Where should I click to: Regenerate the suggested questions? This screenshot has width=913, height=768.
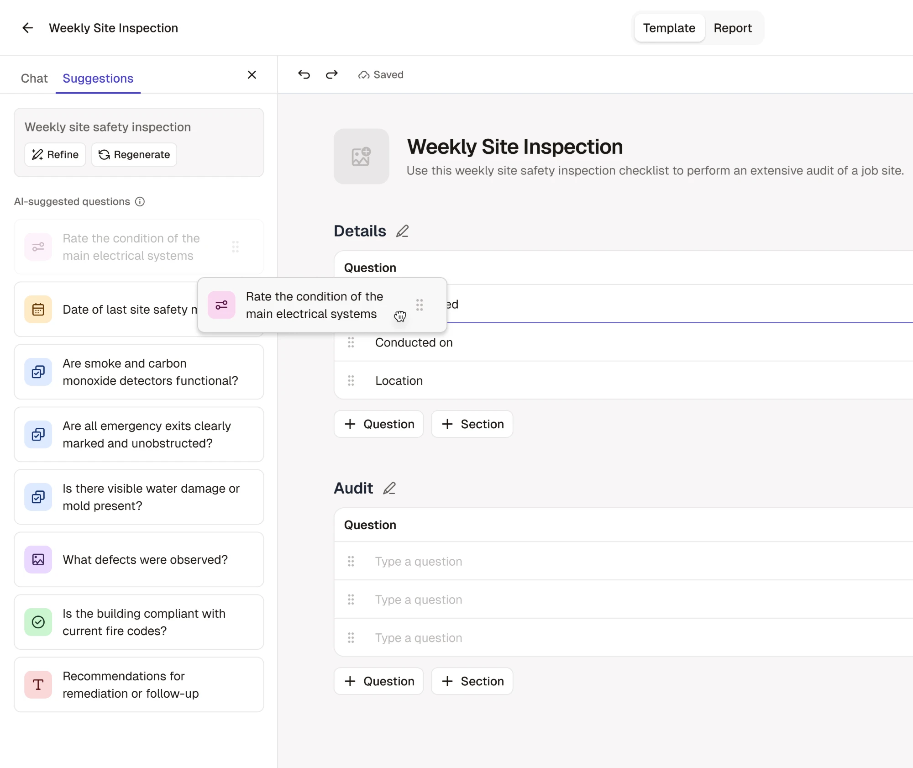(134, 154)
